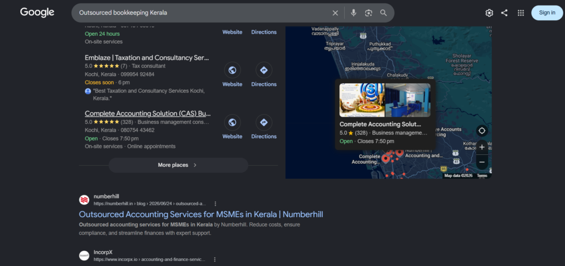Screen dimensions: 565x266
Task: Open Emblaze website globe icon
Action: point(232,70)
